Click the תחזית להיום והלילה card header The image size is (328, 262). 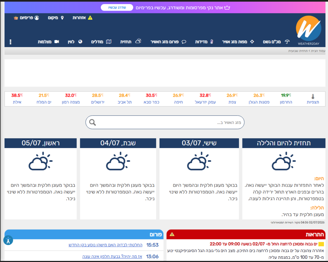tap(284, 143)
